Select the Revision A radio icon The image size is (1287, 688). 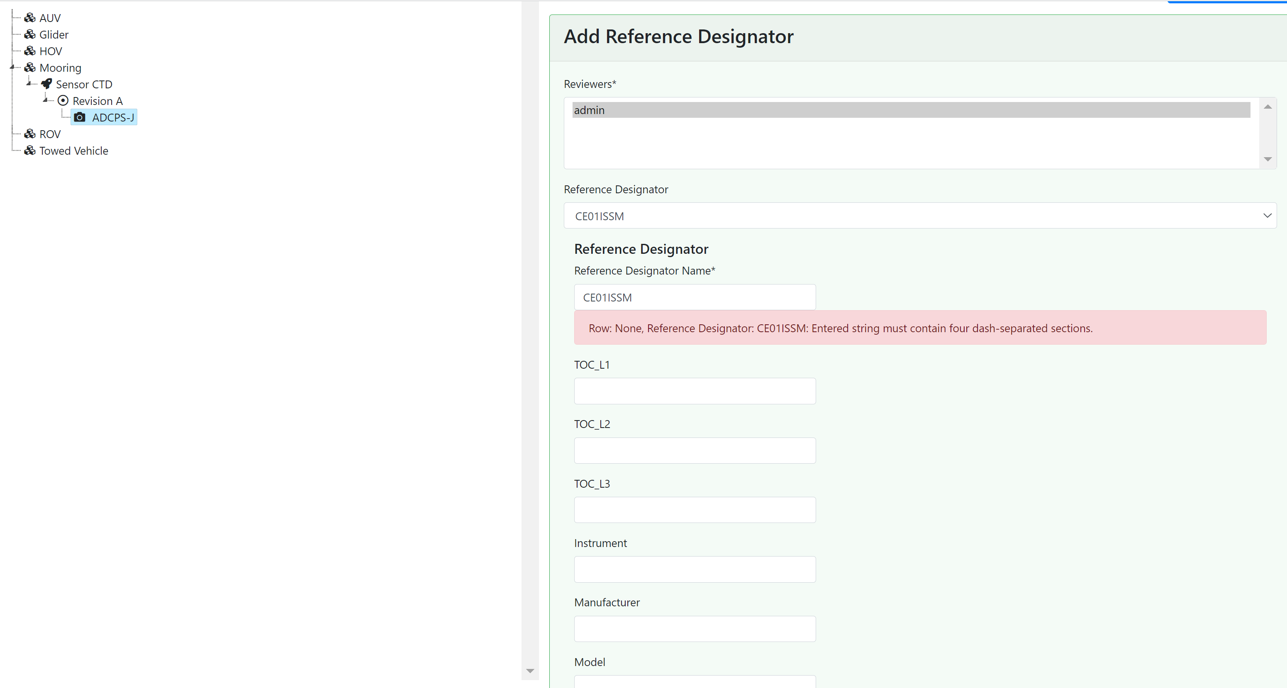coord(63,100)
